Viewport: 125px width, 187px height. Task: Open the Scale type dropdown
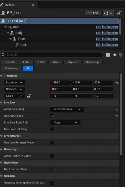click(14, 96)
